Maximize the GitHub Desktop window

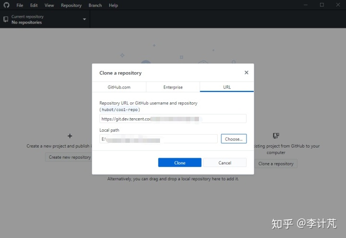[322, 5]
